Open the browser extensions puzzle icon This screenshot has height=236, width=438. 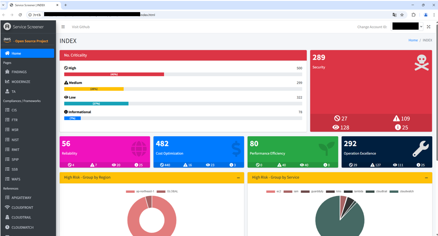[413, 15]
